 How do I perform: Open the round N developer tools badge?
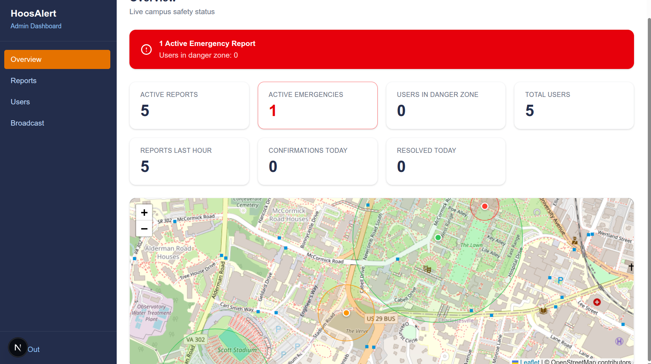click(x=18, y=348)
